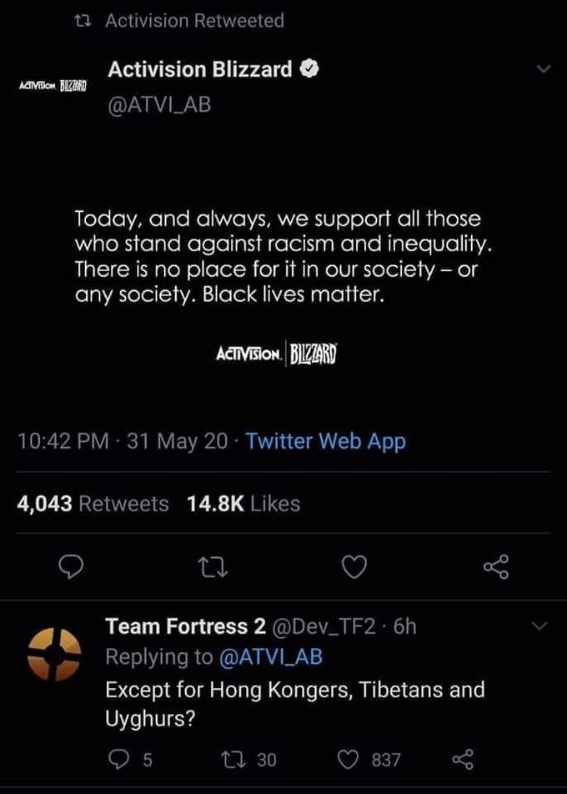The height and width of the screenshot is (794, 567).
Task: View list of 14.8K Likes
Action: pyautogui.click(x=243, y=504)
